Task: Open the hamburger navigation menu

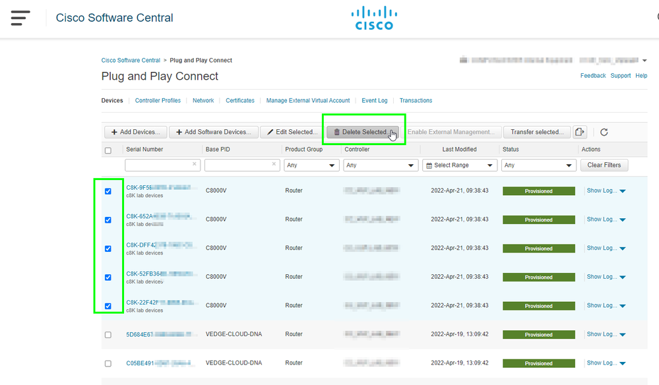Action: point(20,18)
